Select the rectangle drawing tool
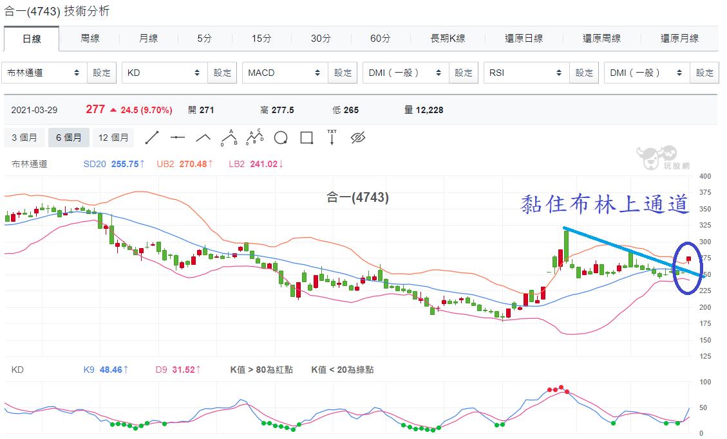Screen dimensions: 727x439 tap(307, 138)
